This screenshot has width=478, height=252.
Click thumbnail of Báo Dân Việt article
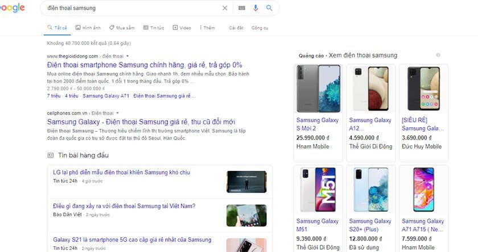click(x=246, y=216)
